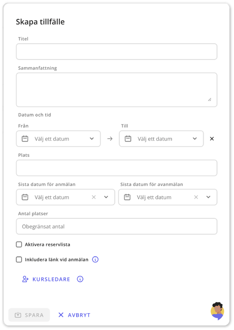
Task: Click the calendar icon in the Till field
Action: [x=128, y=139]
